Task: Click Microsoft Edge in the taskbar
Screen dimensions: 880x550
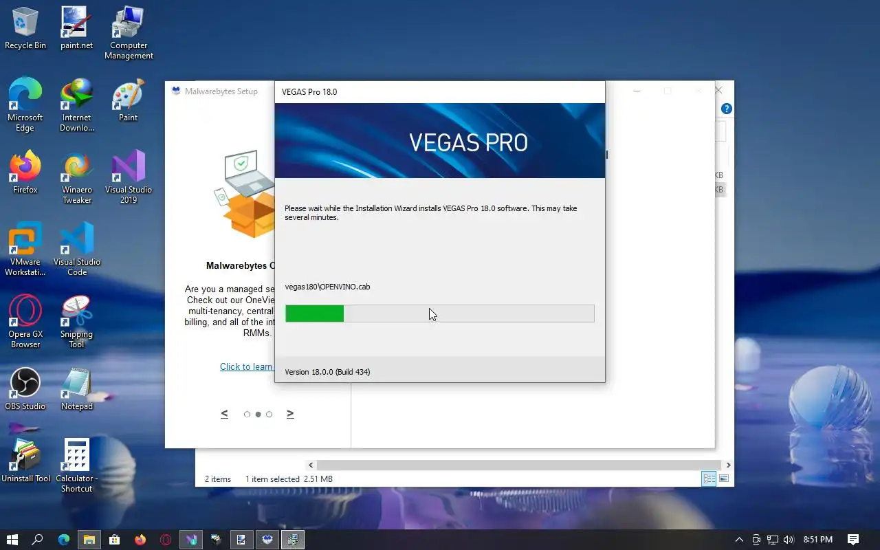Action: pyautogui.click(x=63, y=540)
